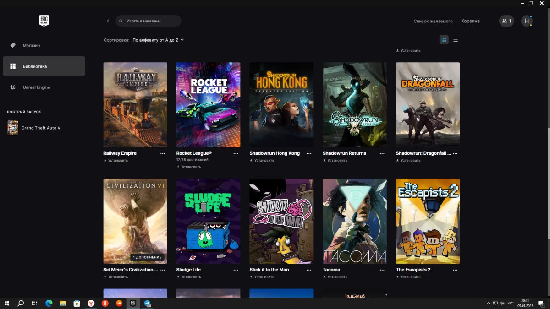Open the options menu for Rocket League
This screenshot has height=309, width=550.
tap(236, 154)
